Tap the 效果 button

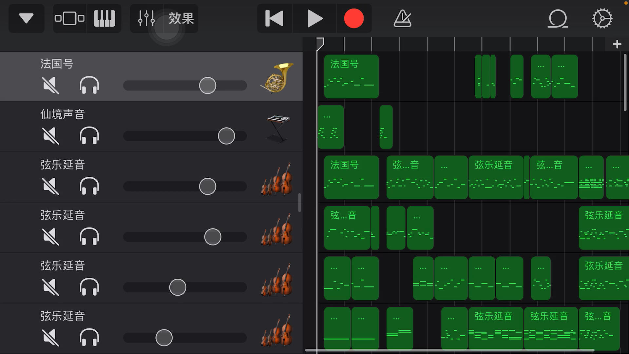pyautogui.click(x=181, y=18)
